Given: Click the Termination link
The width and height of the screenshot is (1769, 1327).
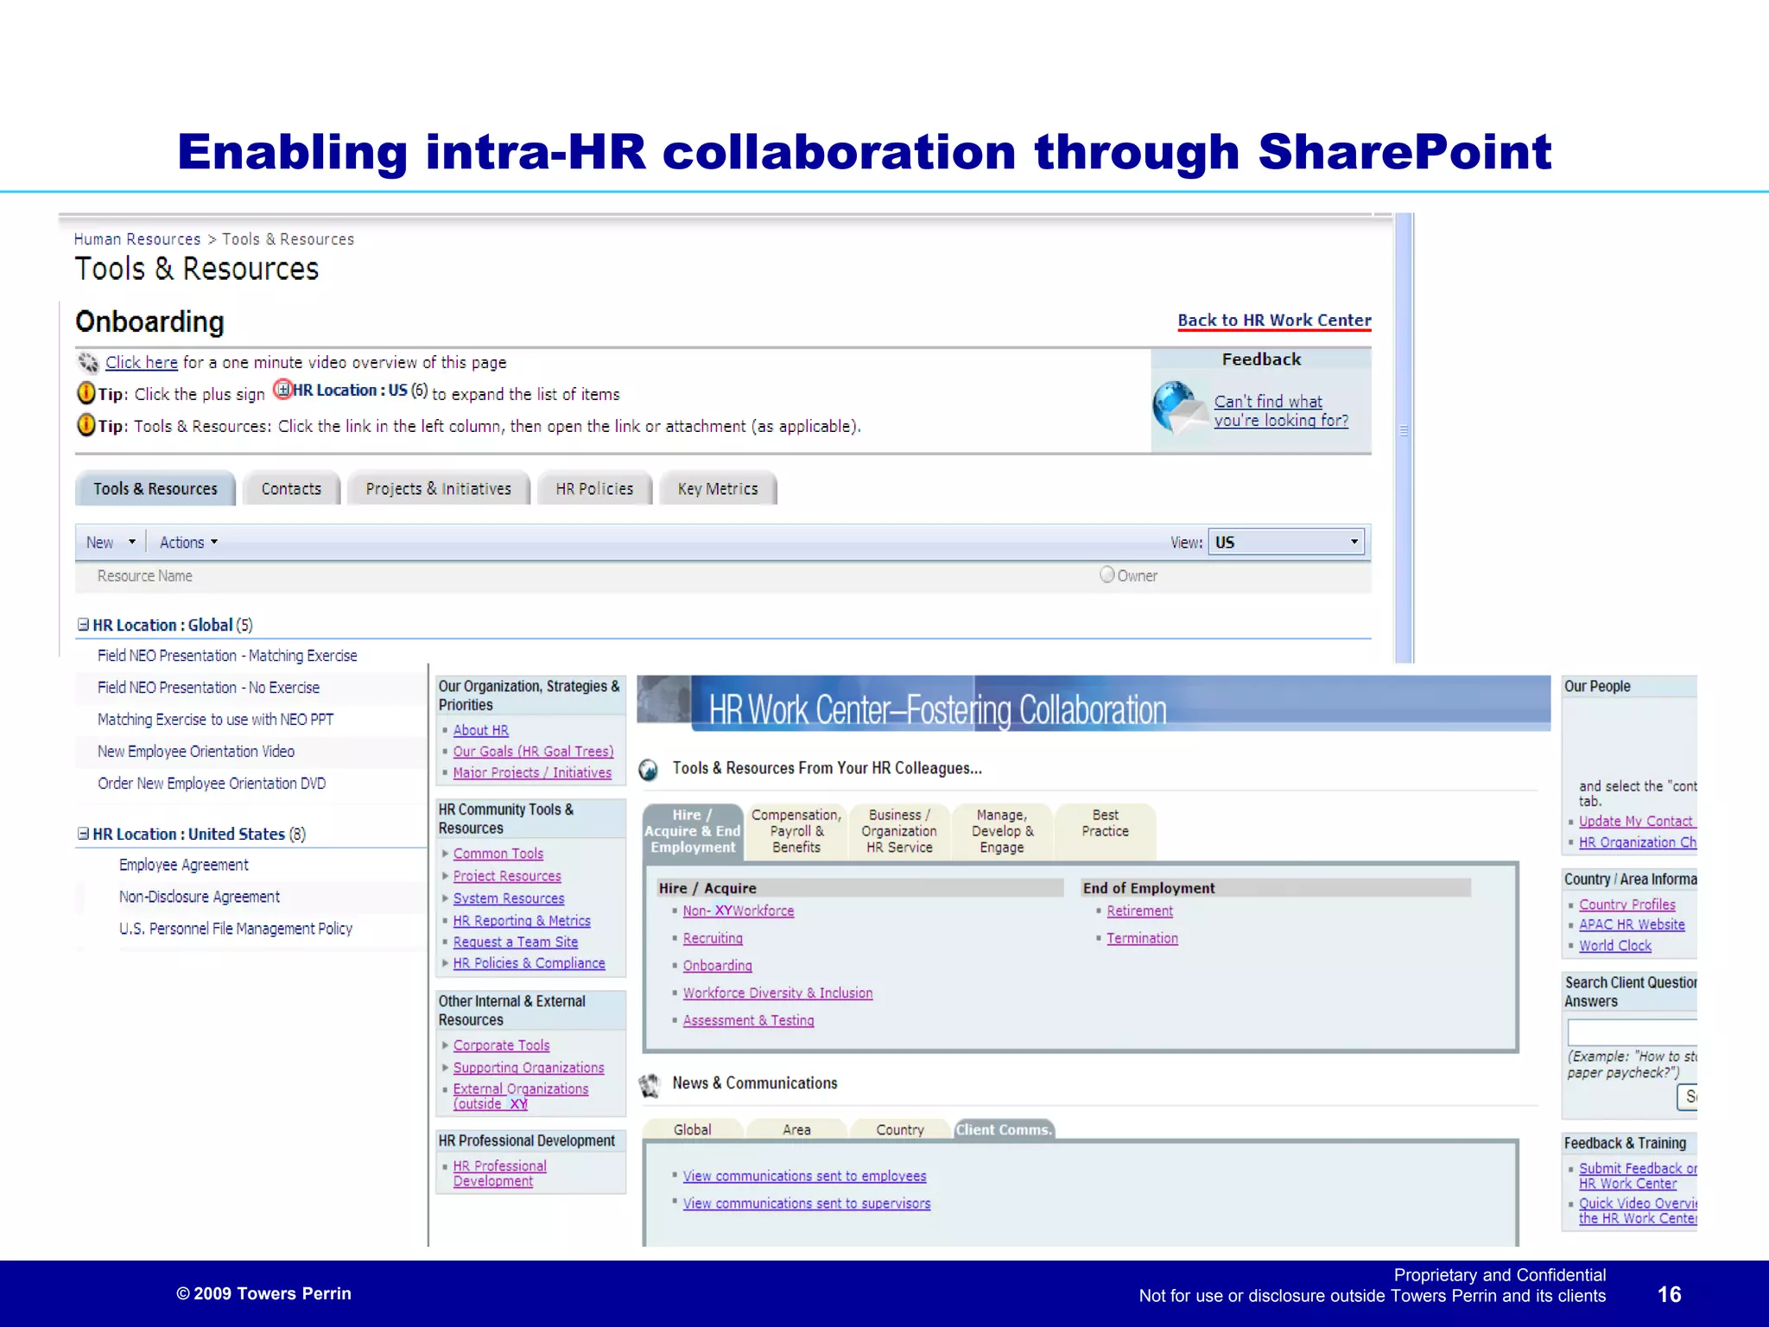Looking at the screenshot, I should coord(1142,938).
